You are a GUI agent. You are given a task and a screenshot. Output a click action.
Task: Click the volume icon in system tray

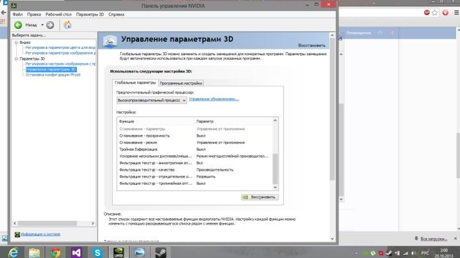point(414,253)
